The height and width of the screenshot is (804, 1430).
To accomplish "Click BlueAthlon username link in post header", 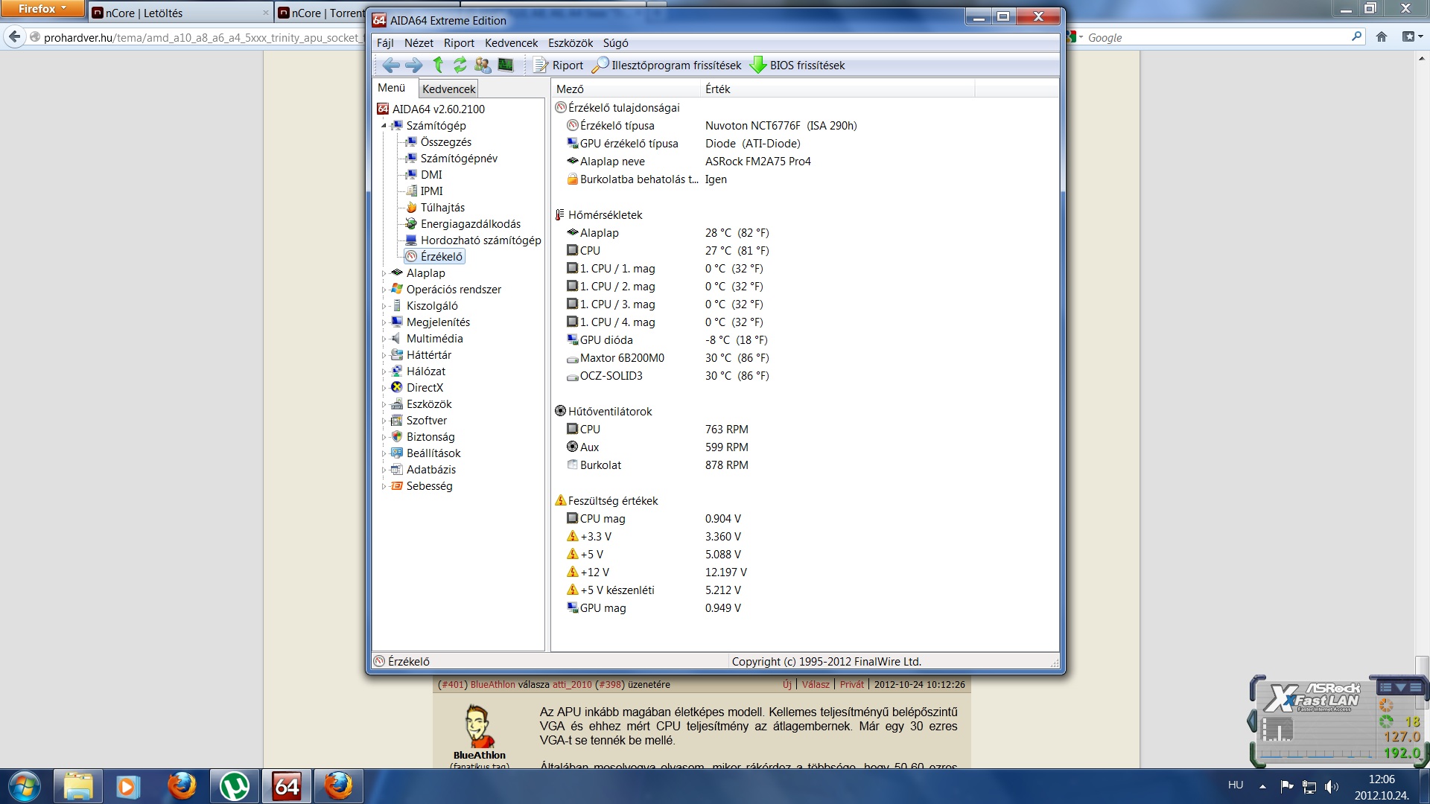I will 492,685.
